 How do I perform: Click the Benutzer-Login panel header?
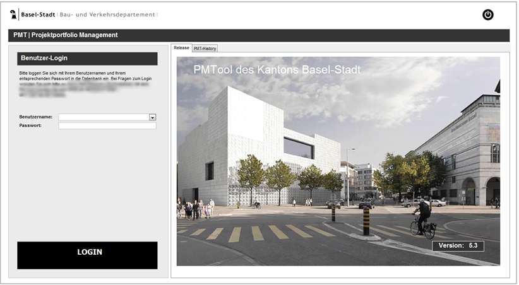tap(87, 58)
